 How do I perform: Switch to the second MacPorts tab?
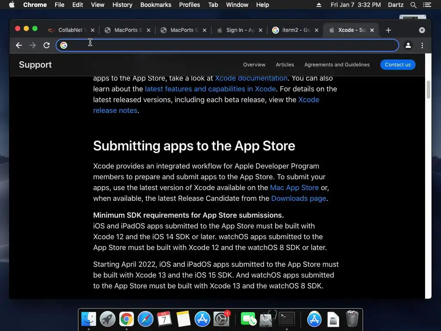[183, 30]
